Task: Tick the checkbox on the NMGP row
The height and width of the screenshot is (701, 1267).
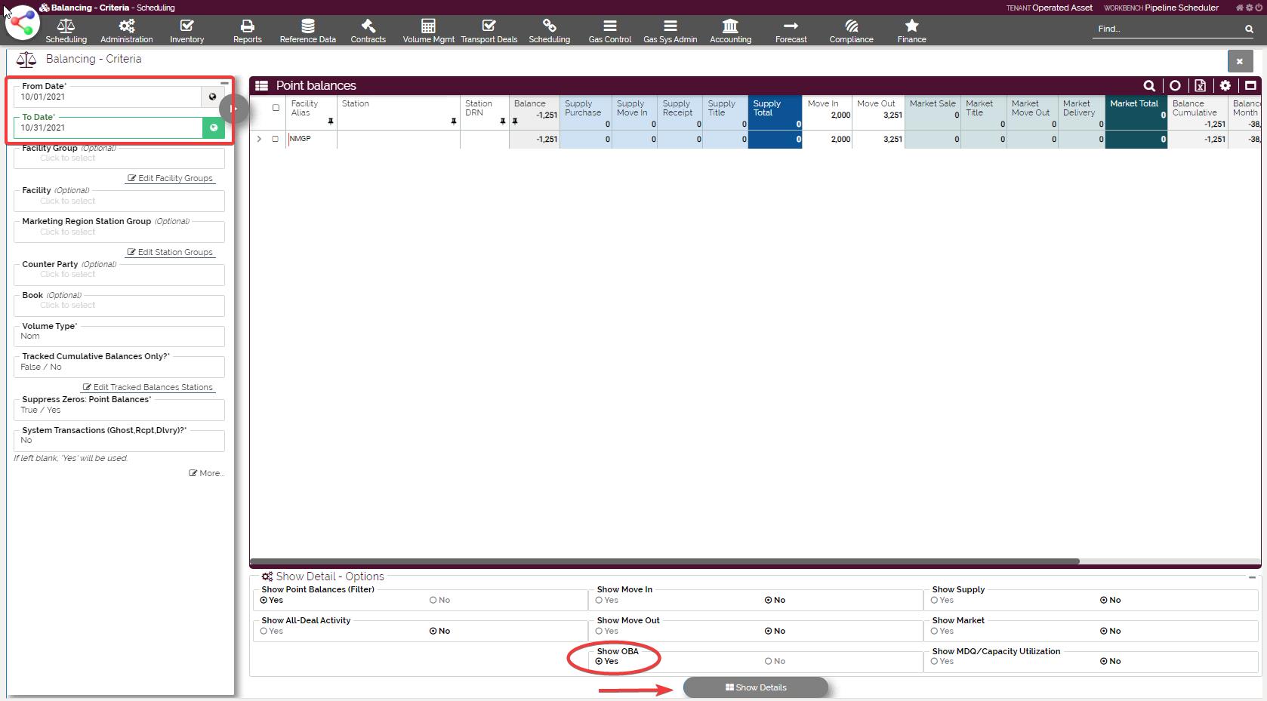Action: tap(275, 139)
